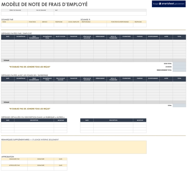Click DESCRIPTION header in left detail table

coord(34,120)
